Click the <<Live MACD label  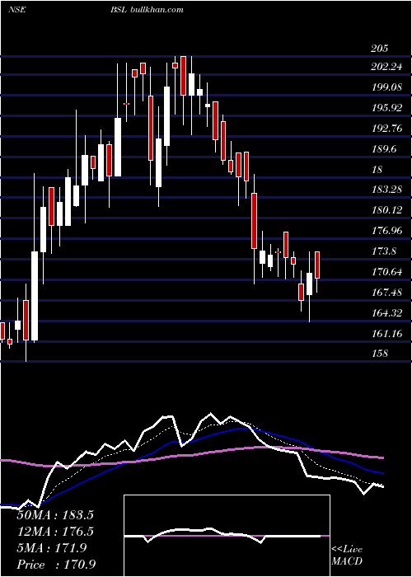click(347, 556)
